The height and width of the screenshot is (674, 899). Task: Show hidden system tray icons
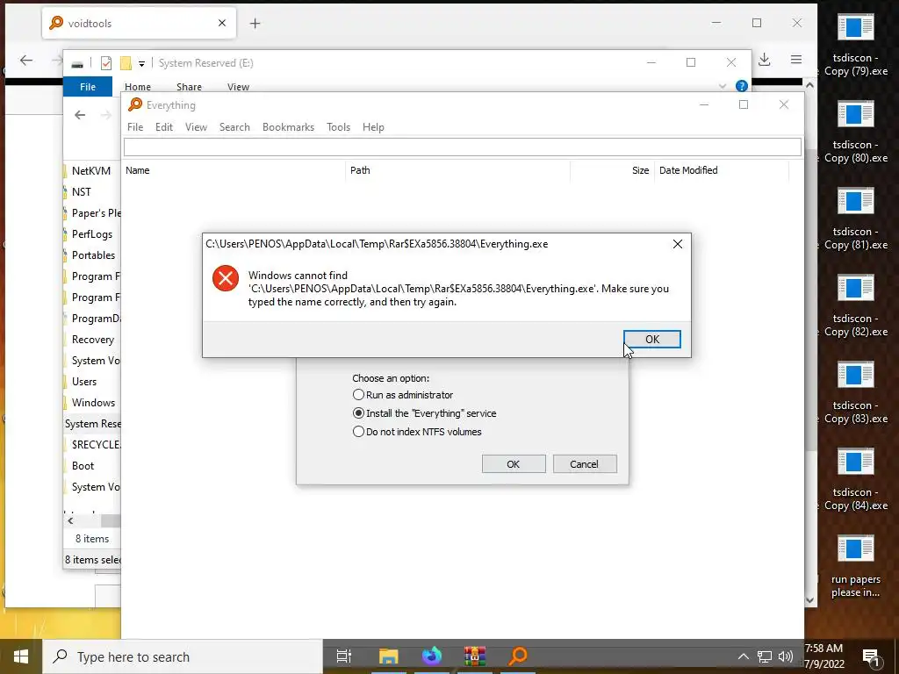pos(743,656)
